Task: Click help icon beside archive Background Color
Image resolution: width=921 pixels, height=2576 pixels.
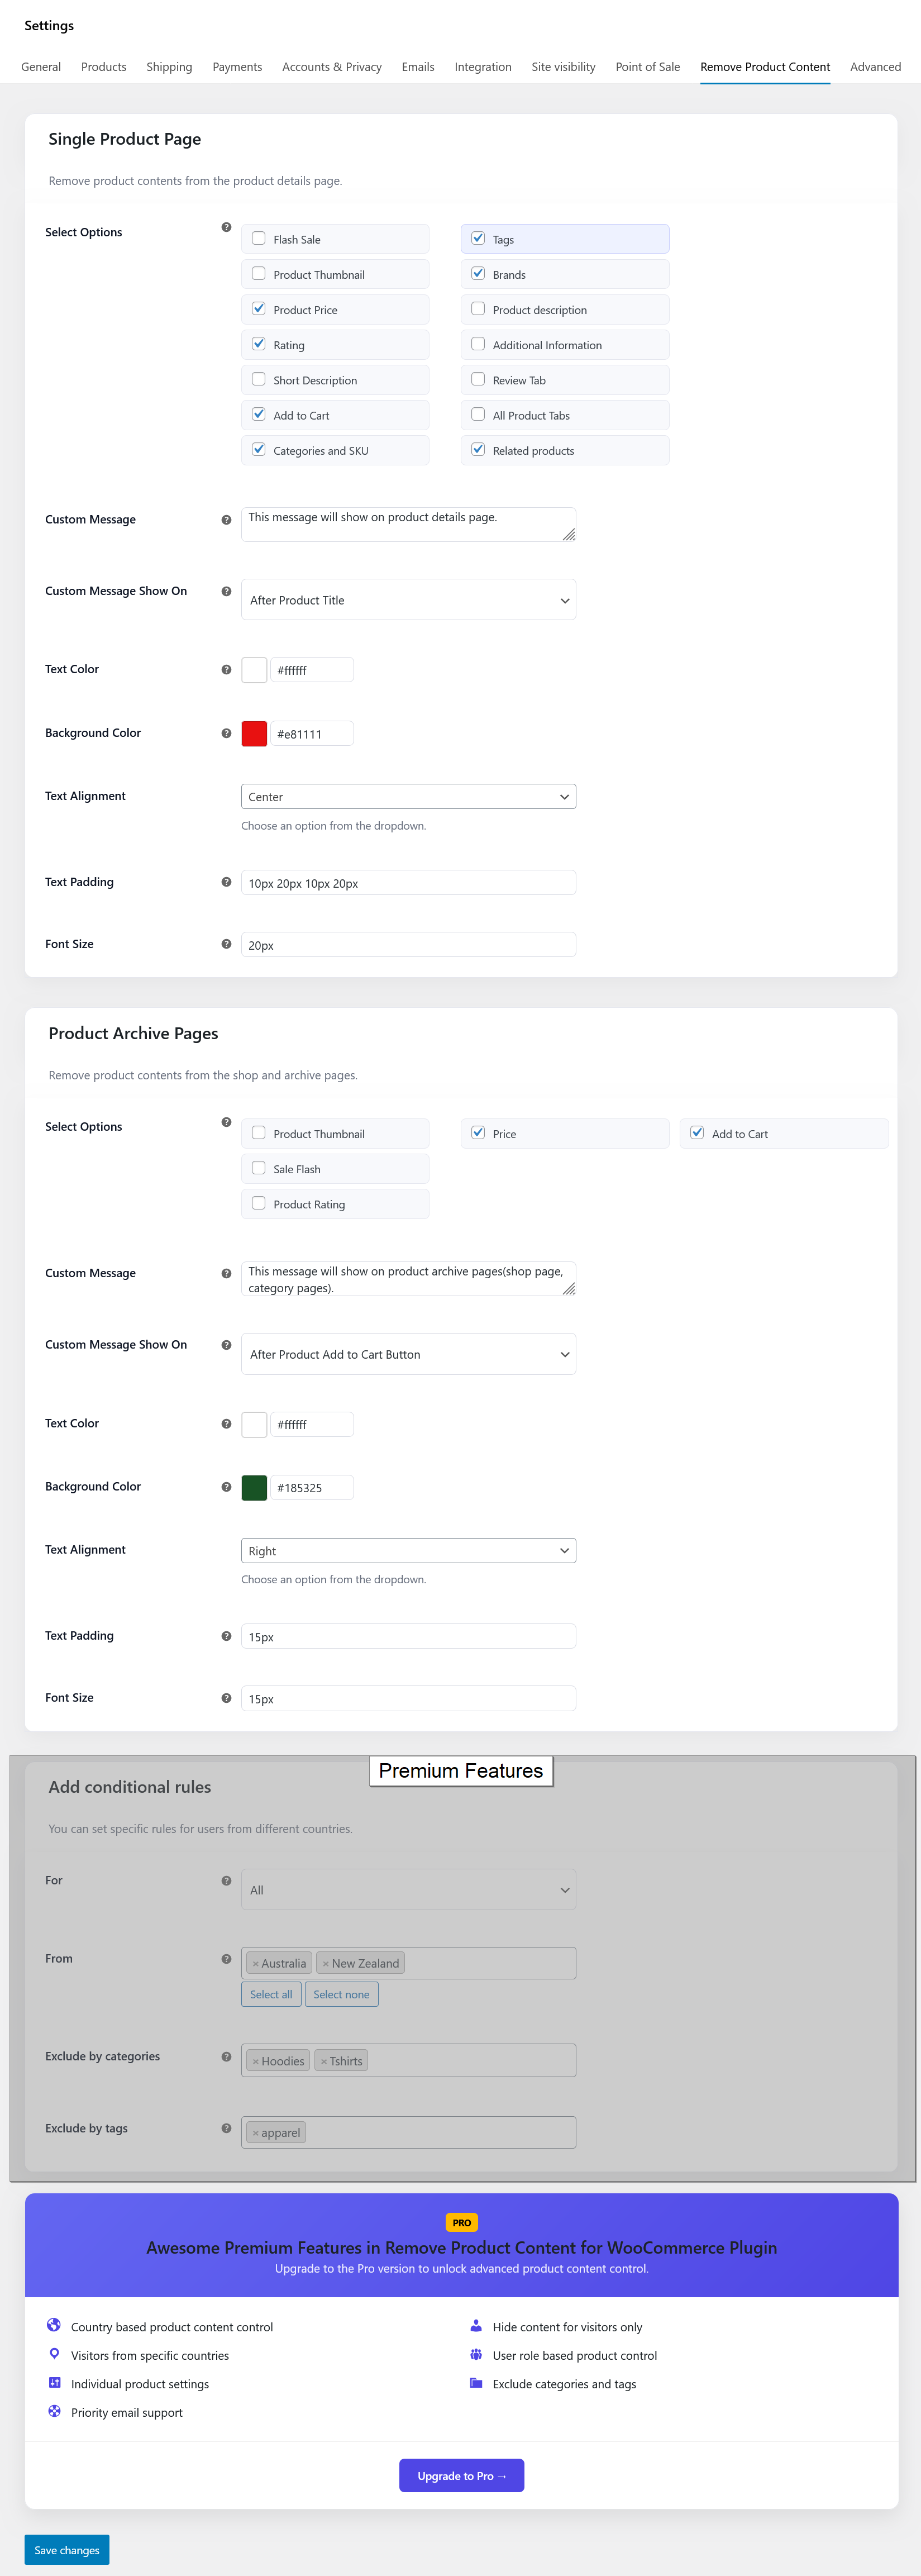Action: tap(226, 1487)
